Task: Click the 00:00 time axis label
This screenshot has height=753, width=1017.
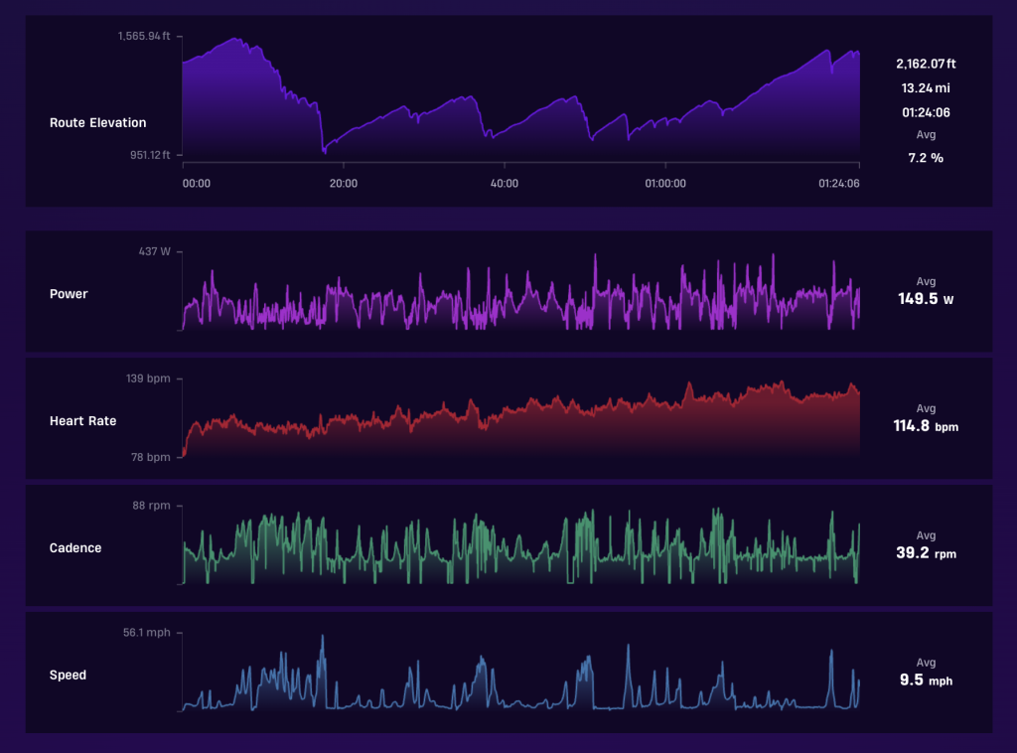Action: 197,184
